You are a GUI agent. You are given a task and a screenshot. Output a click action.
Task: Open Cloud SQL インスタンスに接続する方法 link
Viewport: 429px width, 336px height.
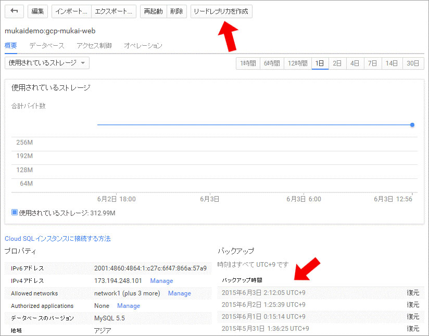(58, 239)
